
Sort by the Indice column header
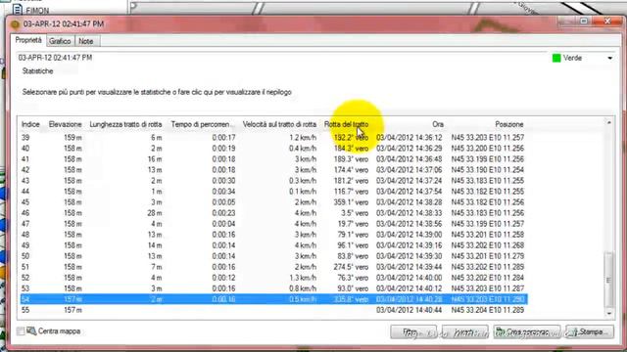pos(30,124)
